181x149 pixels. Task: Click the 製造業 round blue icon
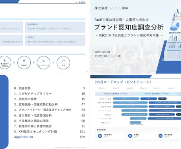click(130, 136)
